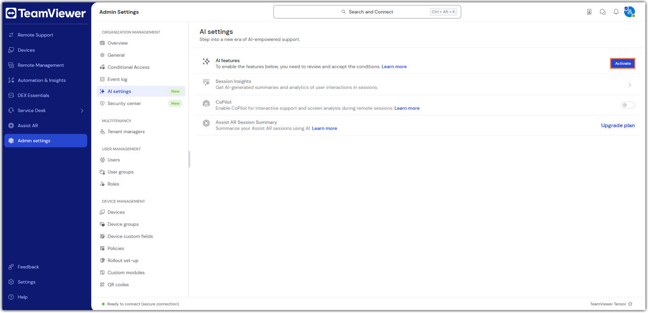Image resolution: width=648 pixels, height=313 pixels.
Task: Open the chat bubble icon in header
Action: point(602,12)
